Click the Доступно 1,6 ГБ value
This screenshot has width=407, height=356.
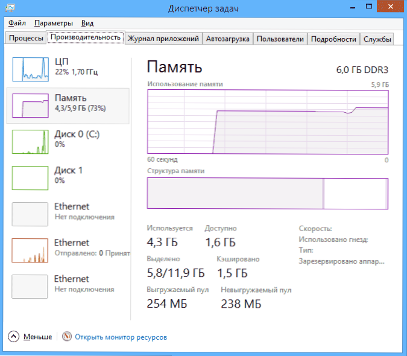pyautogui.click(x=220, y=243)
